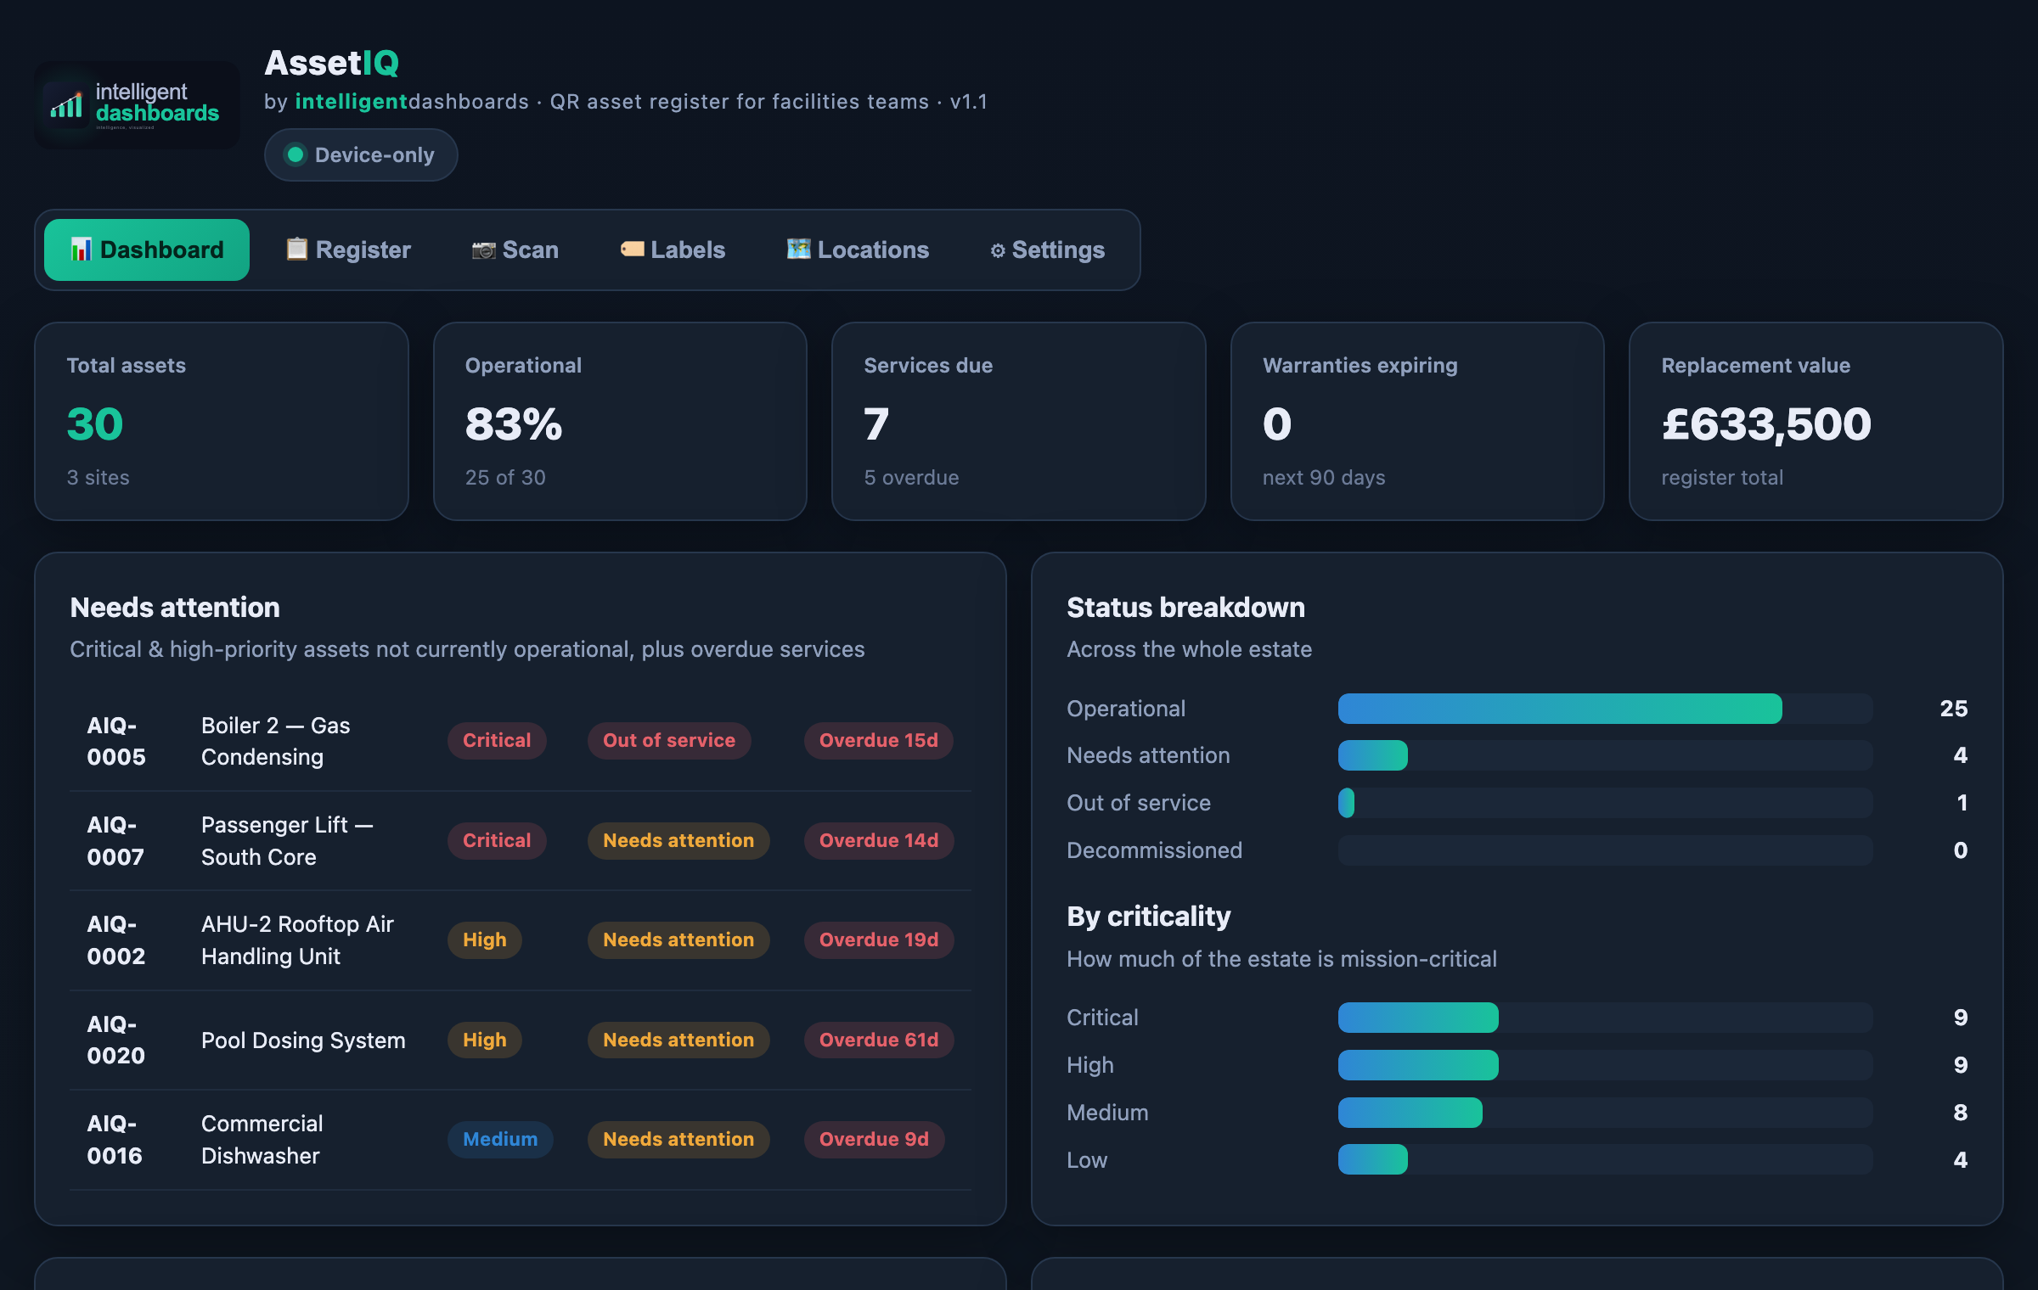Image resolution: width=2038 pixels, height=1290 pixels.
Task: Click the Out of service status badge
Action: (668, 740)
